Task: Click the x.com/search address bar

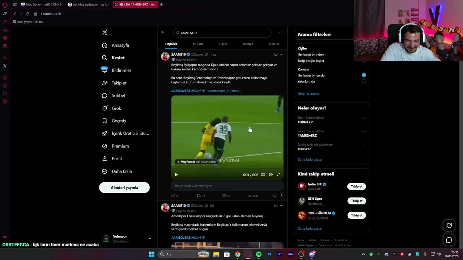Action: pos(51,14)
